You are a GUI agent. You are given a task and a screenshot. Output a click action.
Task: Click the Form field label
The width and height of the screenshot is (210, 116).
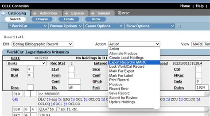click(x=56, y=75)
